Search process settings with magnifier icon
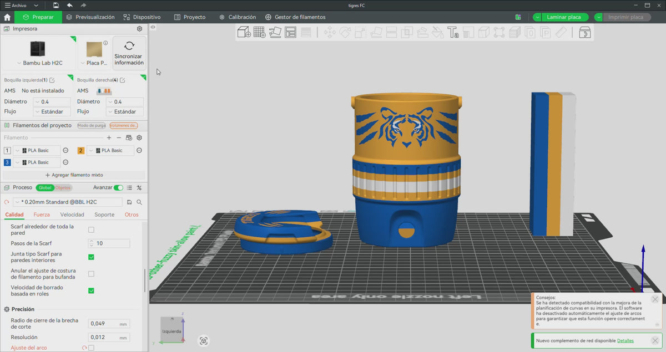 click(x=139, y=202)
